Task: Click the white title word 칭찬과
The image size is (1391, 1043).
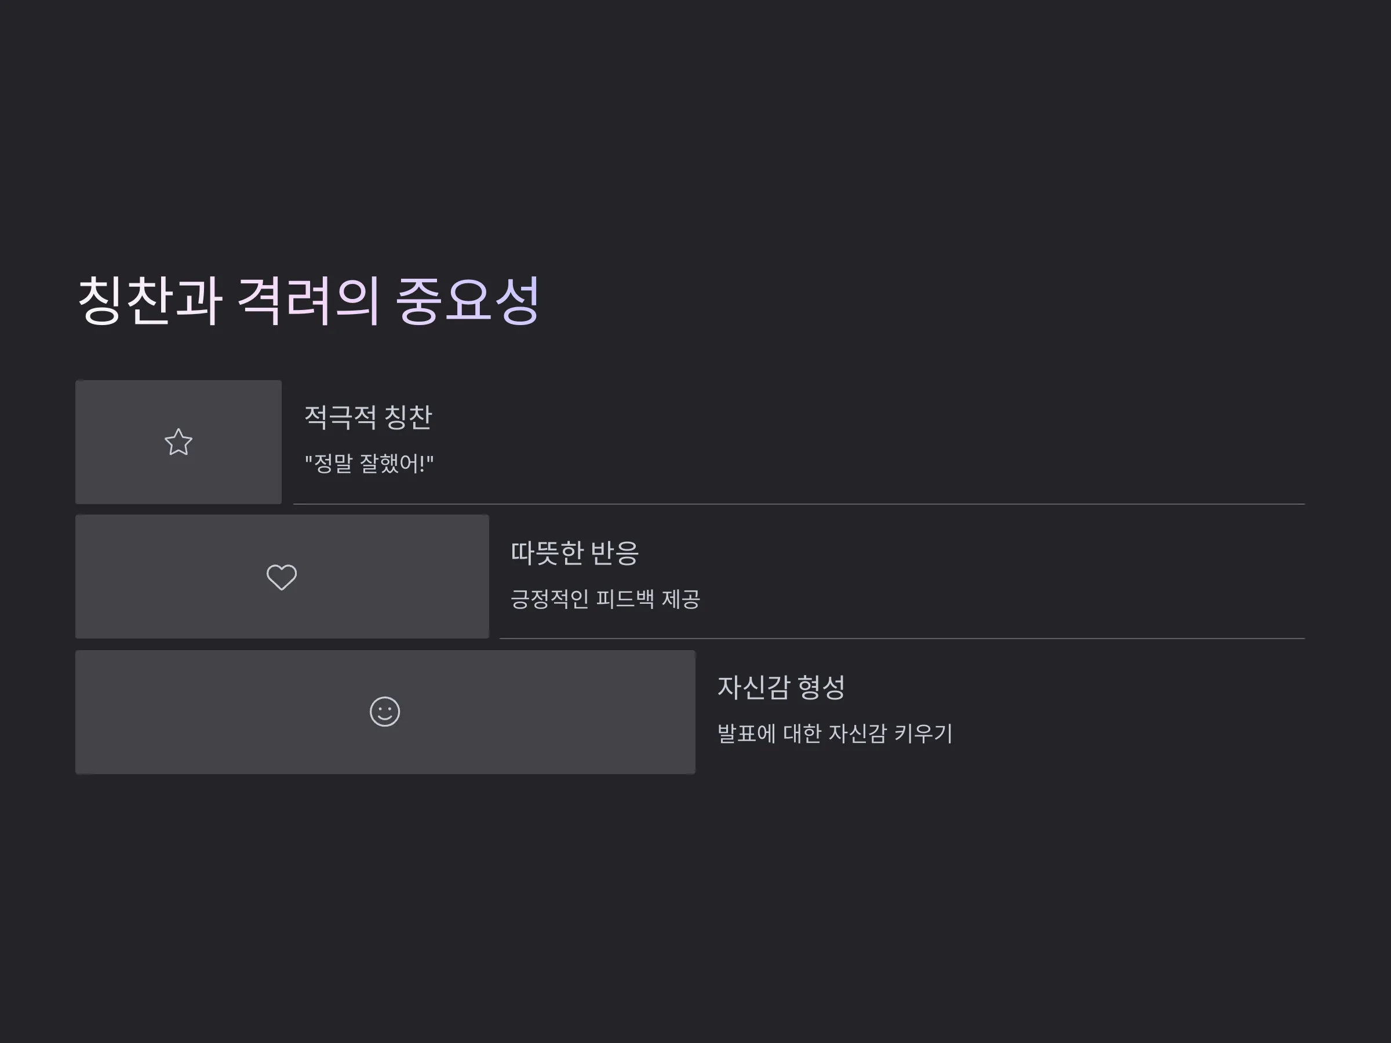Action: 150,301
